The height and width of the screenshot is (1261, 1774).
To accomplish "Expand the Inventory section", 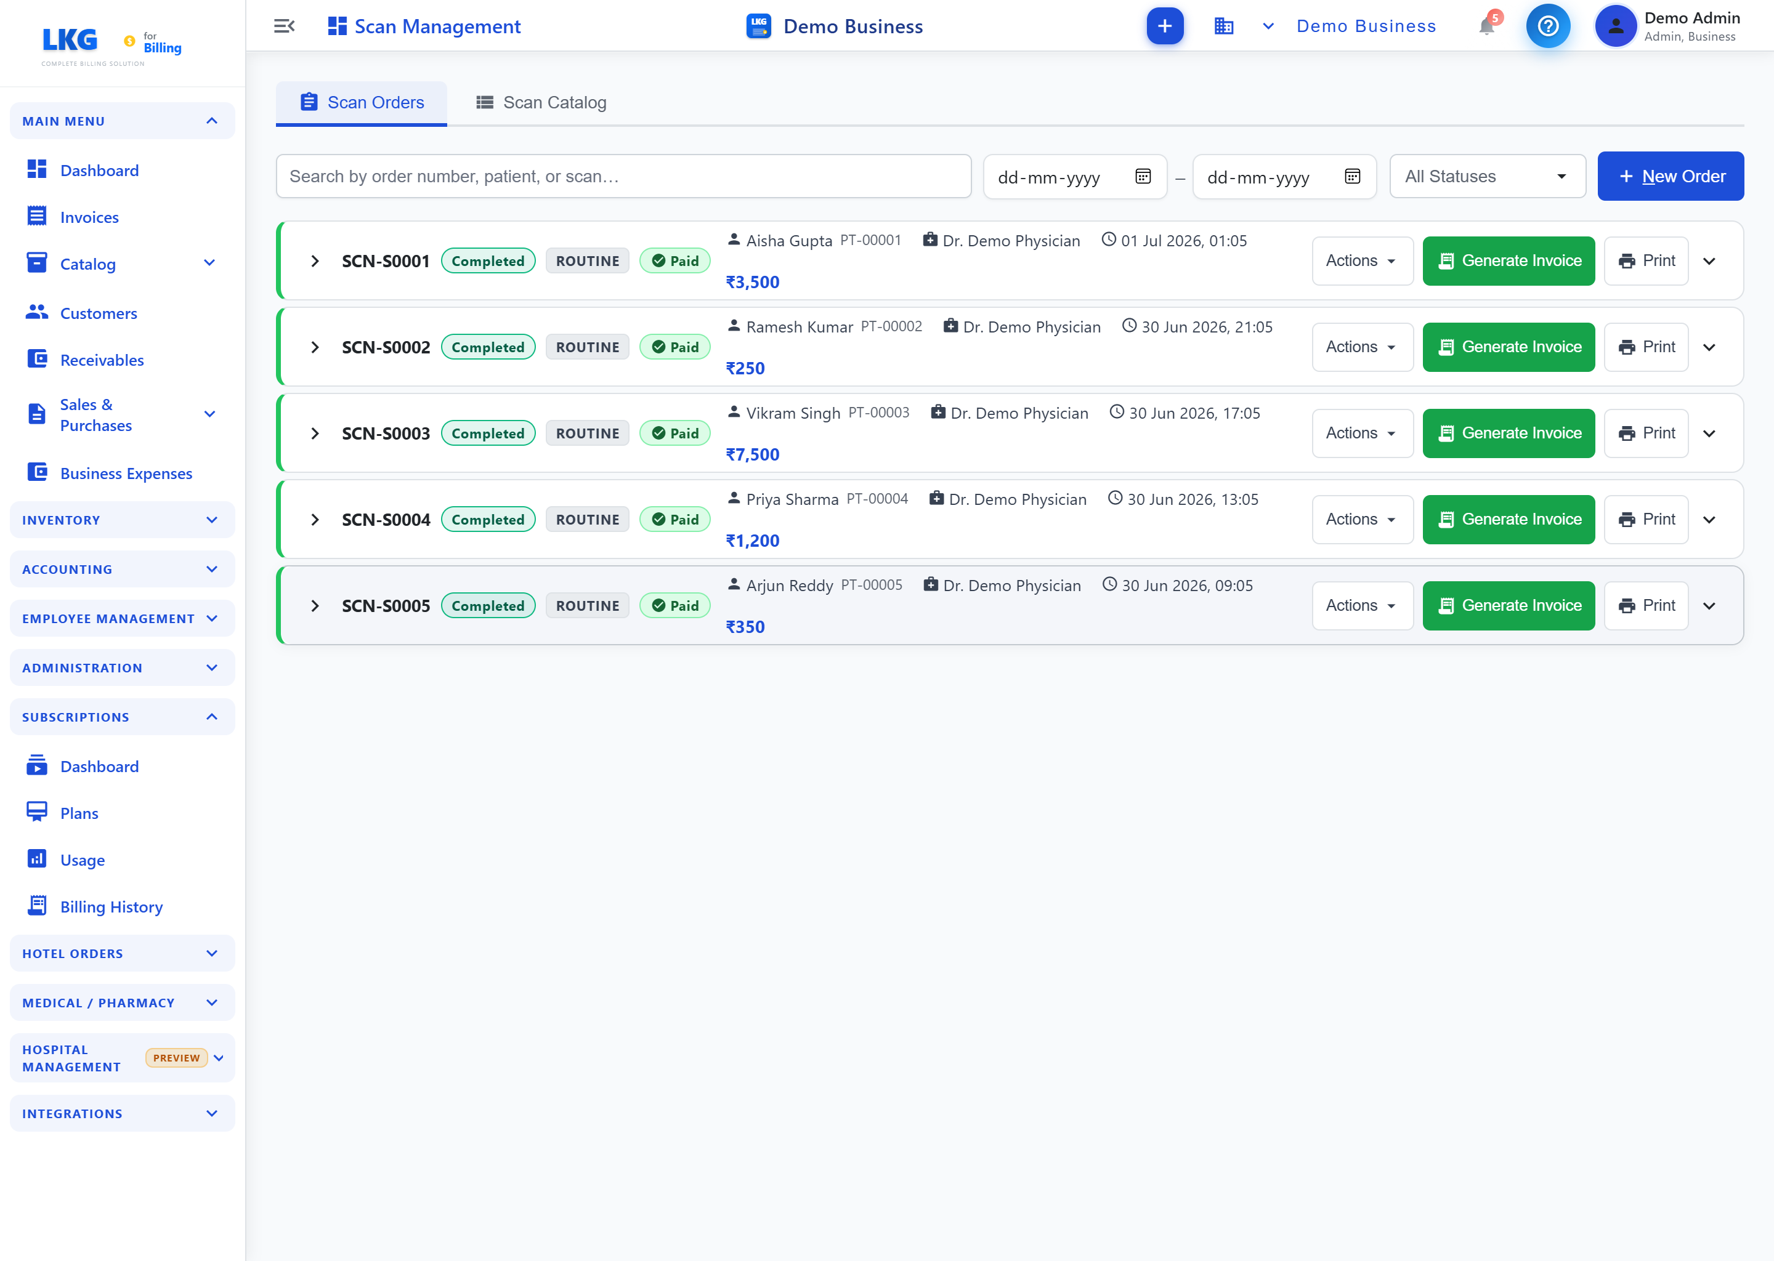I will click(x=122, y=520).
